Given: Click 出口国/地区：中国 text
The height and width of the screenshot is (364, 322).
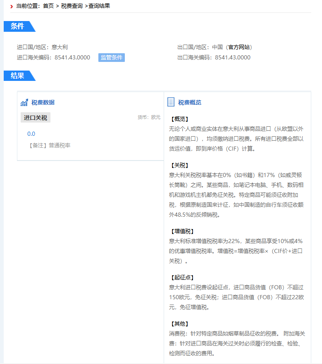Looking at the screenshot, I should (x=200, y=47).
